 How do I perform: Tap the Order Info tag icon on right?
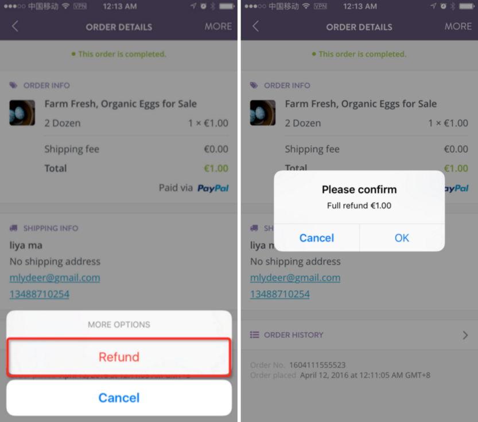[x=254, y=85]
